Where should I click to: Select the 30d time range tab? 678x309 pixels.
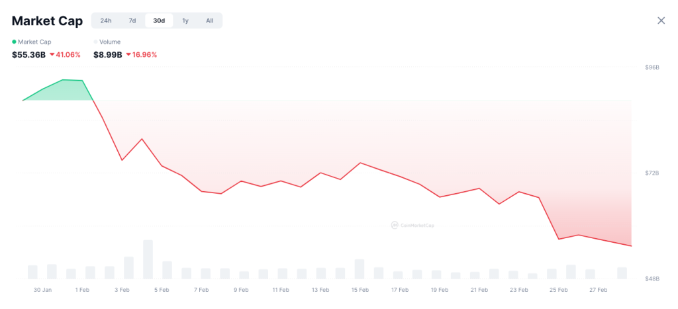(x=159, y=21)
